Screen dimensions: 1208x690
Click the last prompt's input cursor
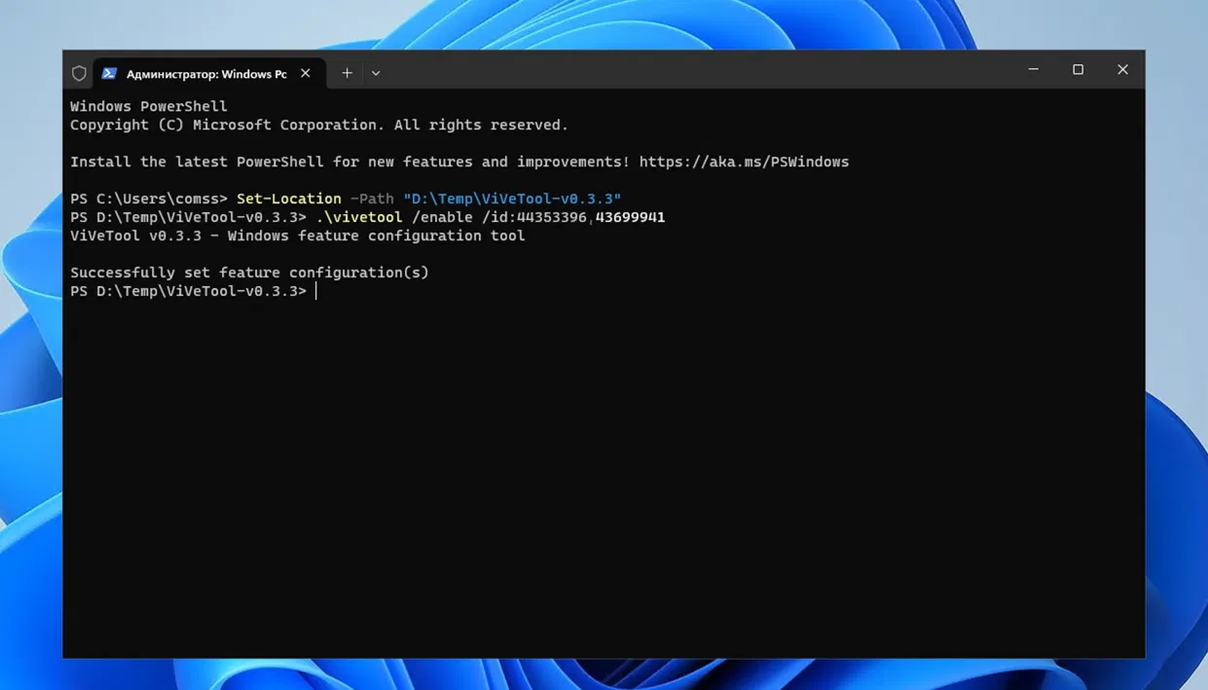316,291
